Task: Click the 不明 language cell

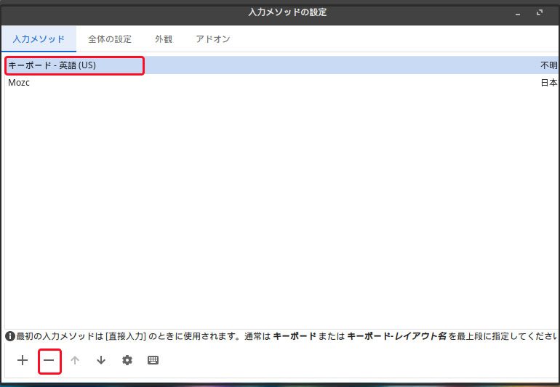Action: 548,65
